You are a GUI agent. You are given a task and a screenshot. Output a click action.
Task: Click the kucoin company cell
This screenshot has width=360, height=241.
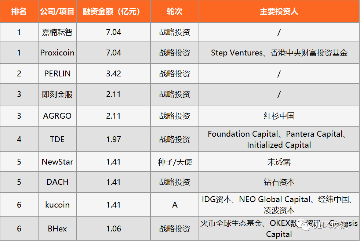pos(57,205)
